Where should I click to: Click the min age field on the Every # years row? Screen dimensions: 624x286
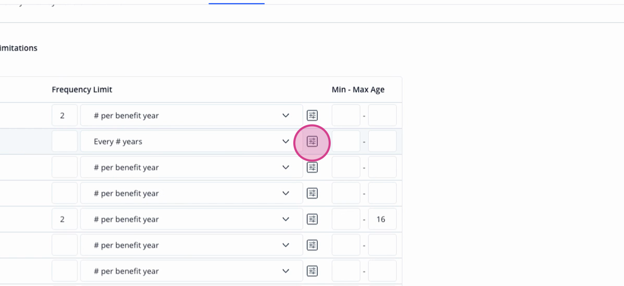pyautogui.click(x=346, y=141)
